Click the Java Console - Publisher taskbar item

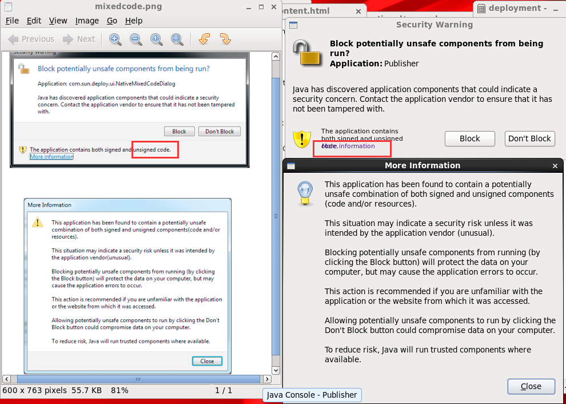pyautogui.click(x=312, y=395)
